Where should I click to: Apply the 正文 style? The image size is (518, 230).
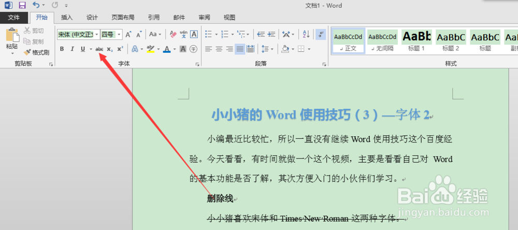point(348,40)
